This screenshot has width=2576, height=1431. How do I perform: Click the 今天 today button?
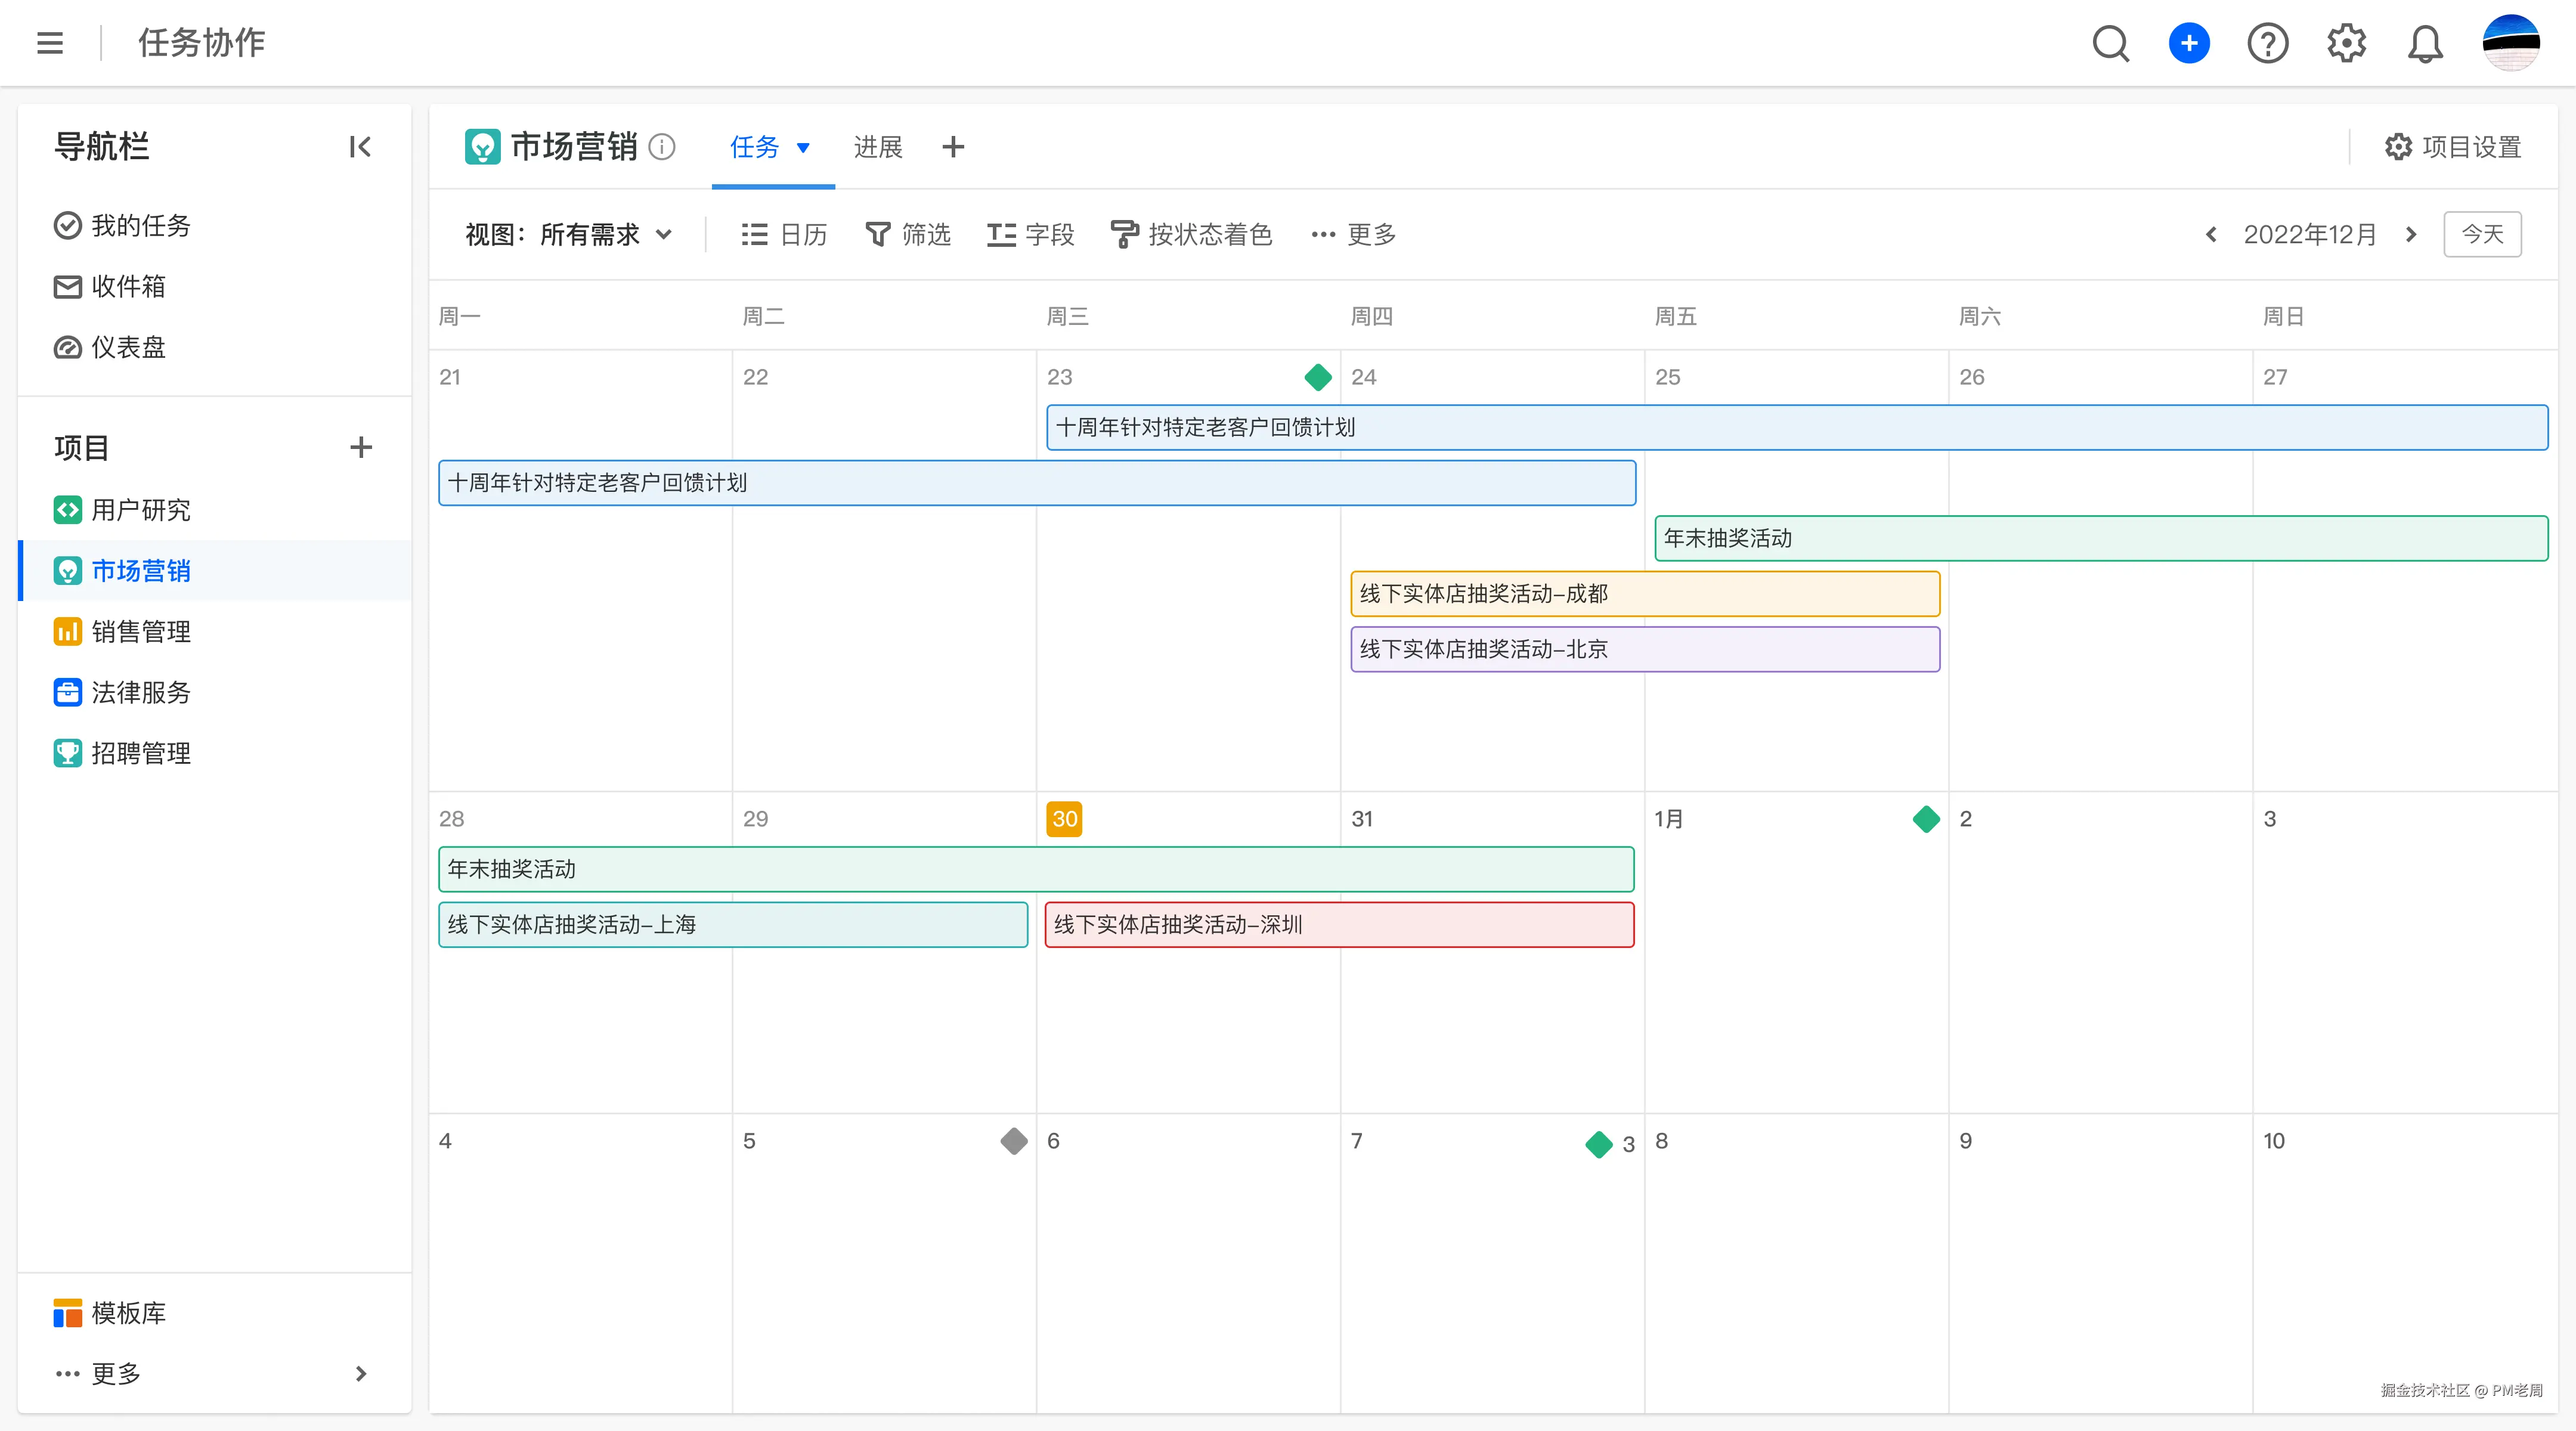[x=2483, y=234]
